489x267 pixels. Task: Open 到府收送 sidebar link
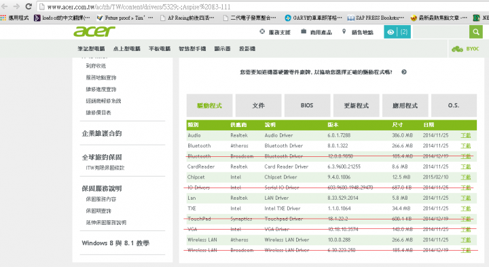(x=96, y=66)
